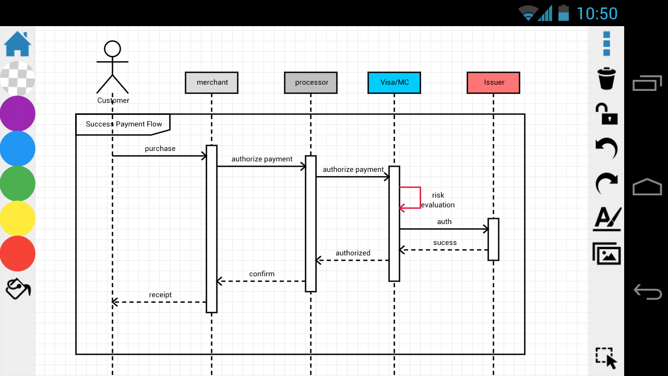Select the yellow color circle
Viewport: 668px width, 376px height.
pyautogui.click(x=17, y=219)
